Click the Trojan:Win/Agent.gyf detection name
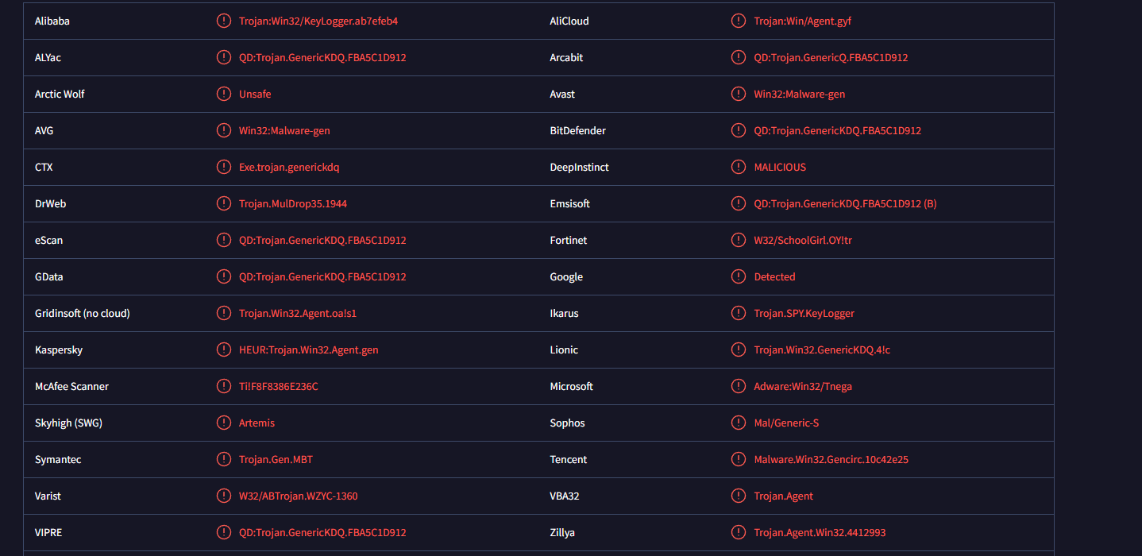The width and height of the screenshot is (1142, 556). [x=802, y=21]
